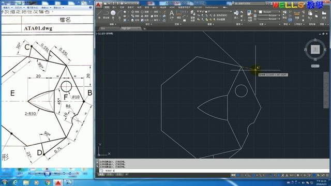Click the Insert block button
331x186 pixels.
pos(236,14)
